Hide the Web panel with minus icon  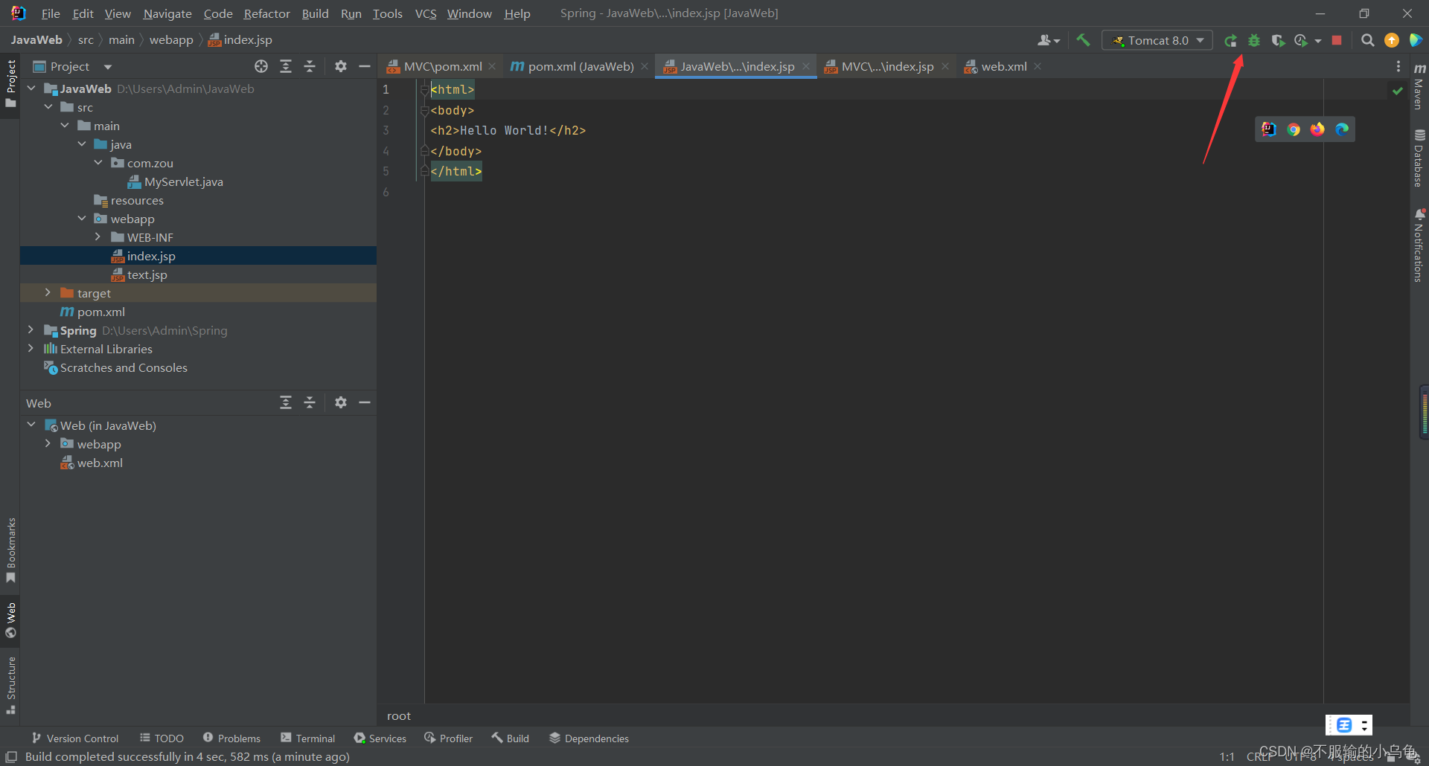[x=365, y=402]
